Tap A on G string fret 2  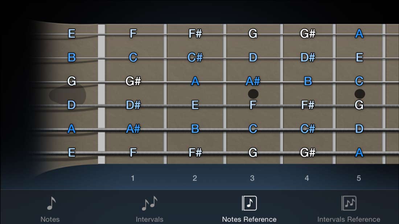click(x=195, y=81)
